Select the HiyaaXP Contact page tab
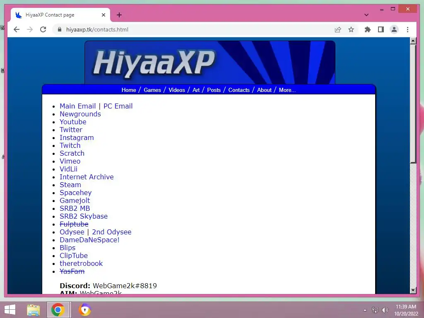Screen dimensions: 424x318 60,15
